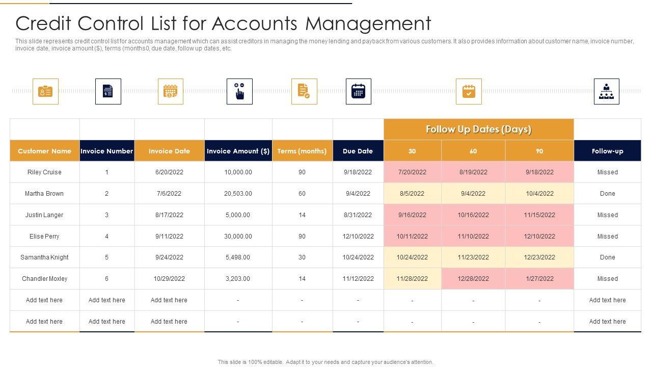Screen dimensions: 652x367
Task: Click the navy due date calendar icon
Action: [358, 91]
